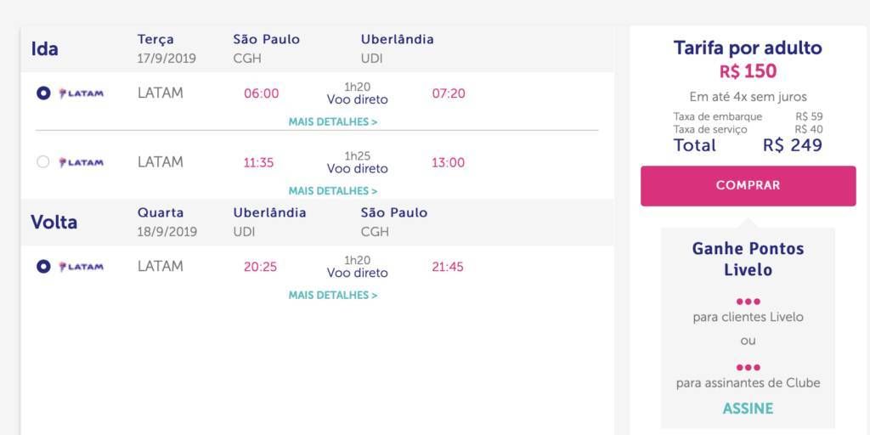Click the Total R$ 249 amount

[x=793, y=145]
